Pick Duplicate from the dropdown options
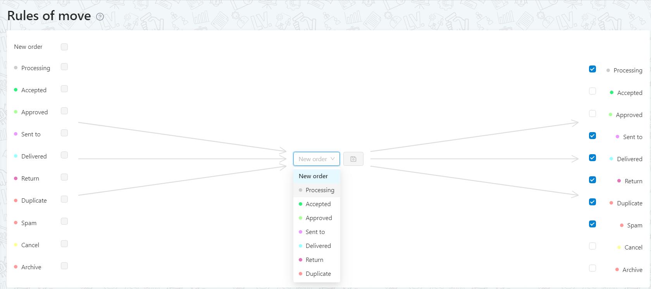 pyautogui.click(x=318, y=274)
